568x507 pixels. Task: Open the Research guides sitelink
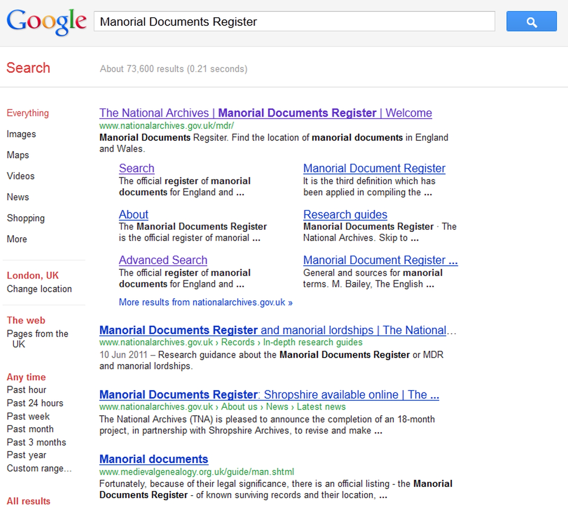(x=345, y=214)
